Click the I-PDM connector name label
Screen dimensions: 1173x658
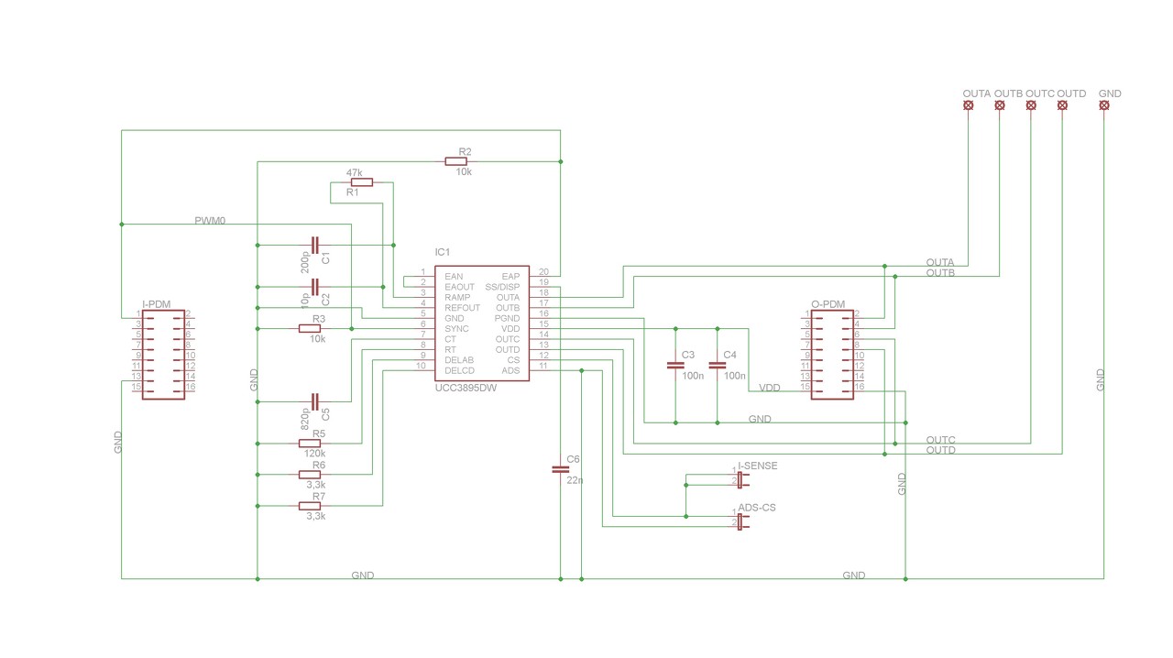pos(157,304)
